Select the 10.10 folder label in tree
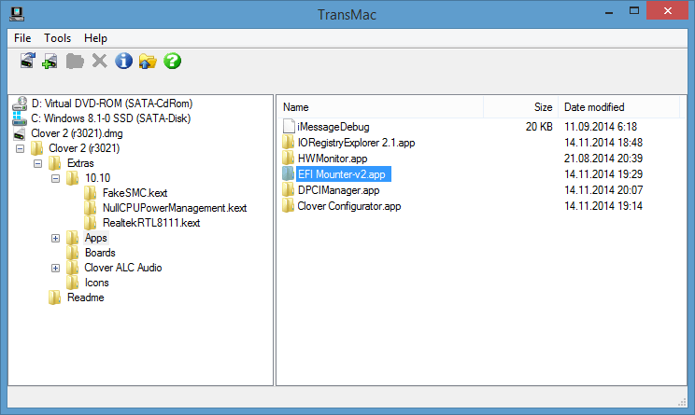Viewport: 695px width, 415px height. click(97, 178)
